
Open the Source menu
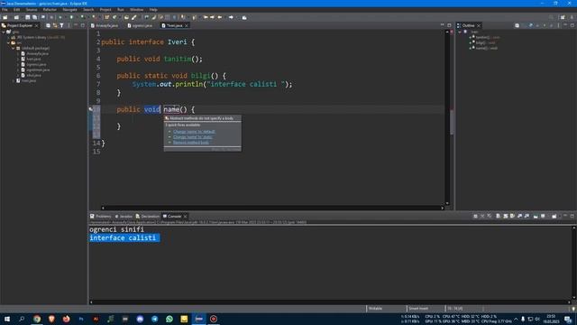(x=32, y=10)
